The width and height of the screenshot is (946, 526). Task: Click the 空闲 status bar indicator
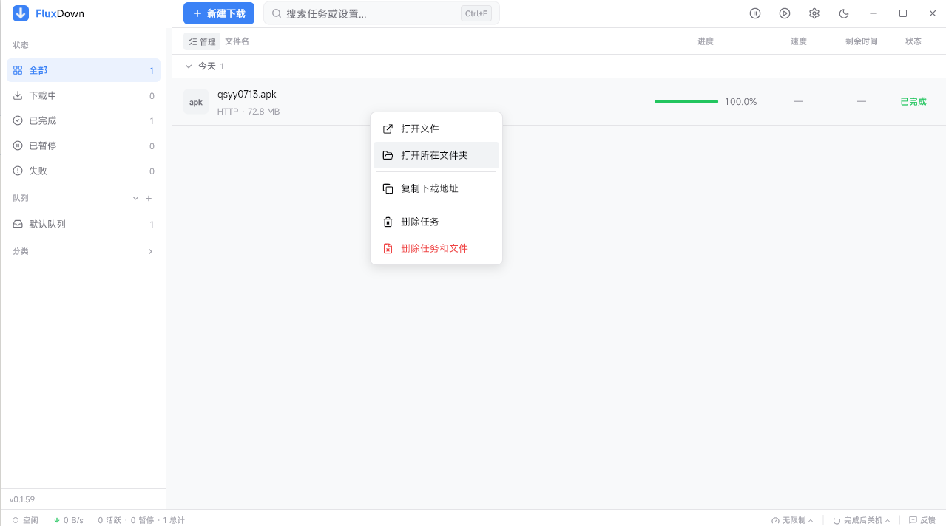25,520
